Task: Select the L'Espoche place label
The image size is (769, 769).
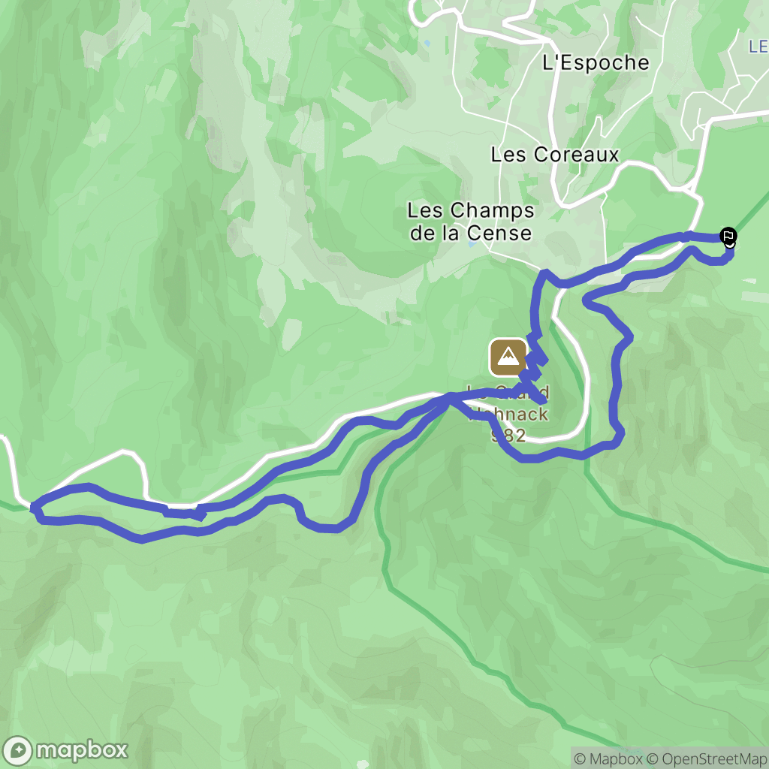Action: pos(596,63)
